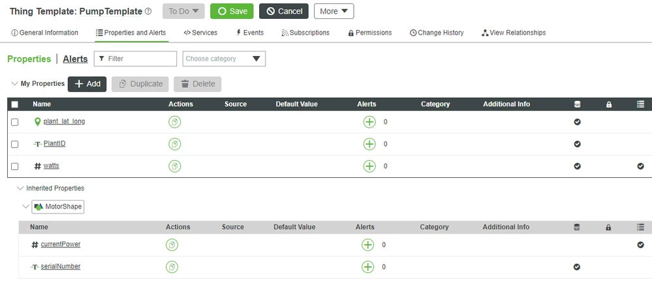Click logged list icon in My Properties header

pos(640,104)
